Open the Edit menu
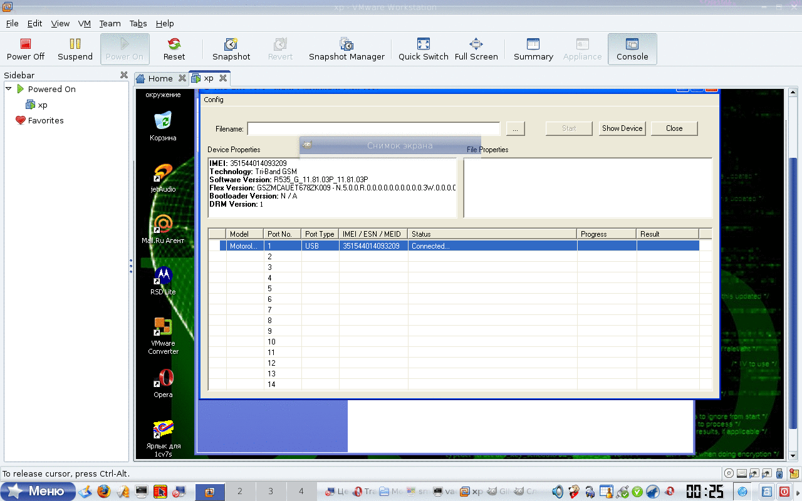Image resolution: width=802 pixels, height=501 pixels. pos(34,23)
